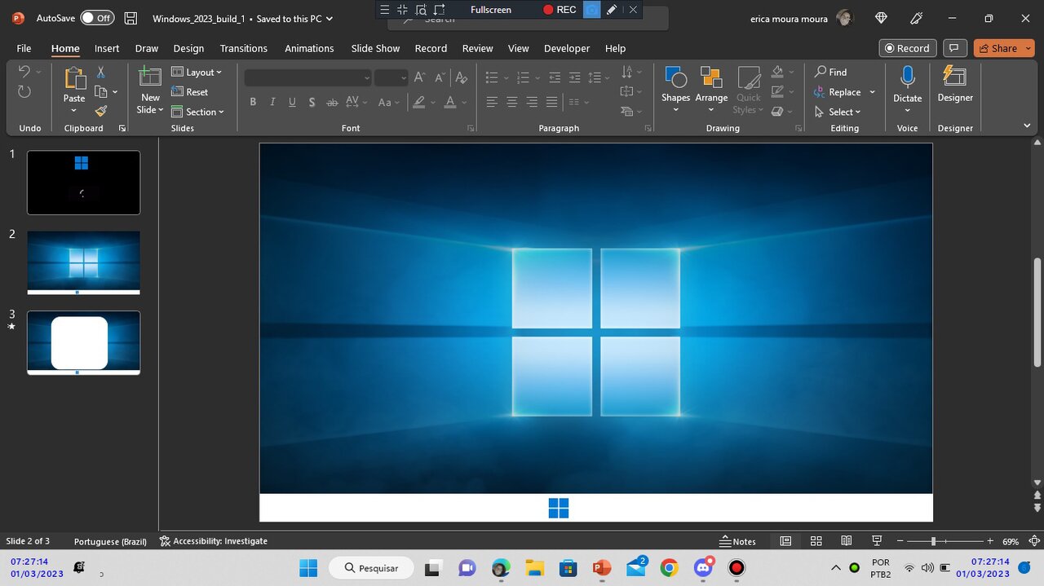The height and width of the screenshot is (586, 1044).
Task: Click Portuguese (Brazil) language status
Action: [x=110, y=541]
